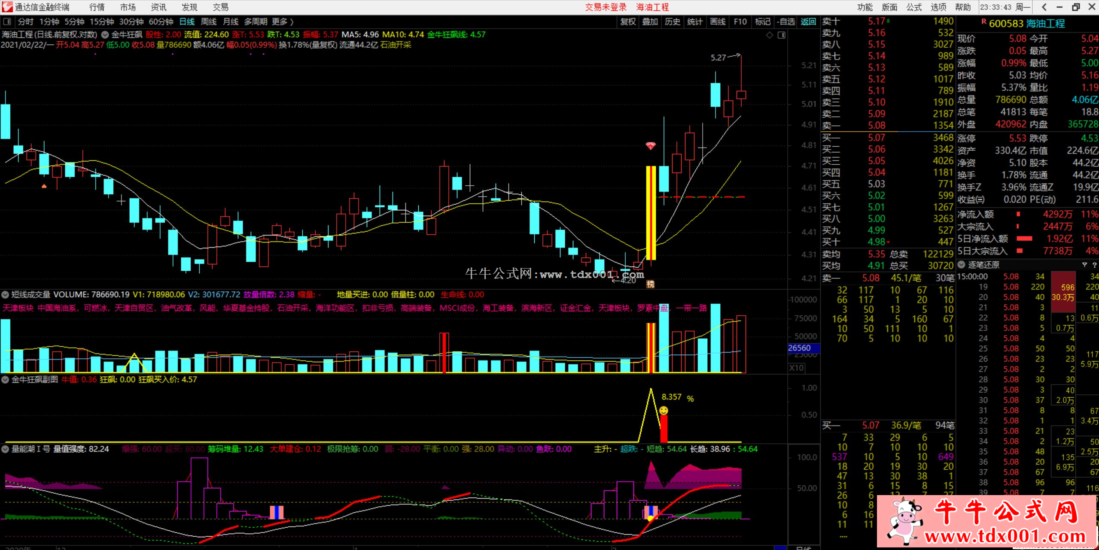Switch to 5分钟 period tab
This screenshot has width=1099, height=550.
tap(74, 22)
